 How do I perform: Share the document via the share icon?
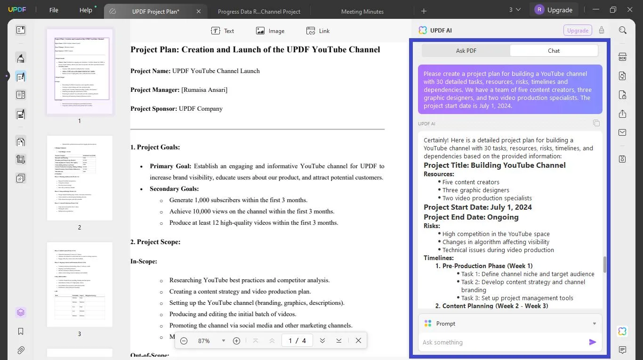[622, 114]
